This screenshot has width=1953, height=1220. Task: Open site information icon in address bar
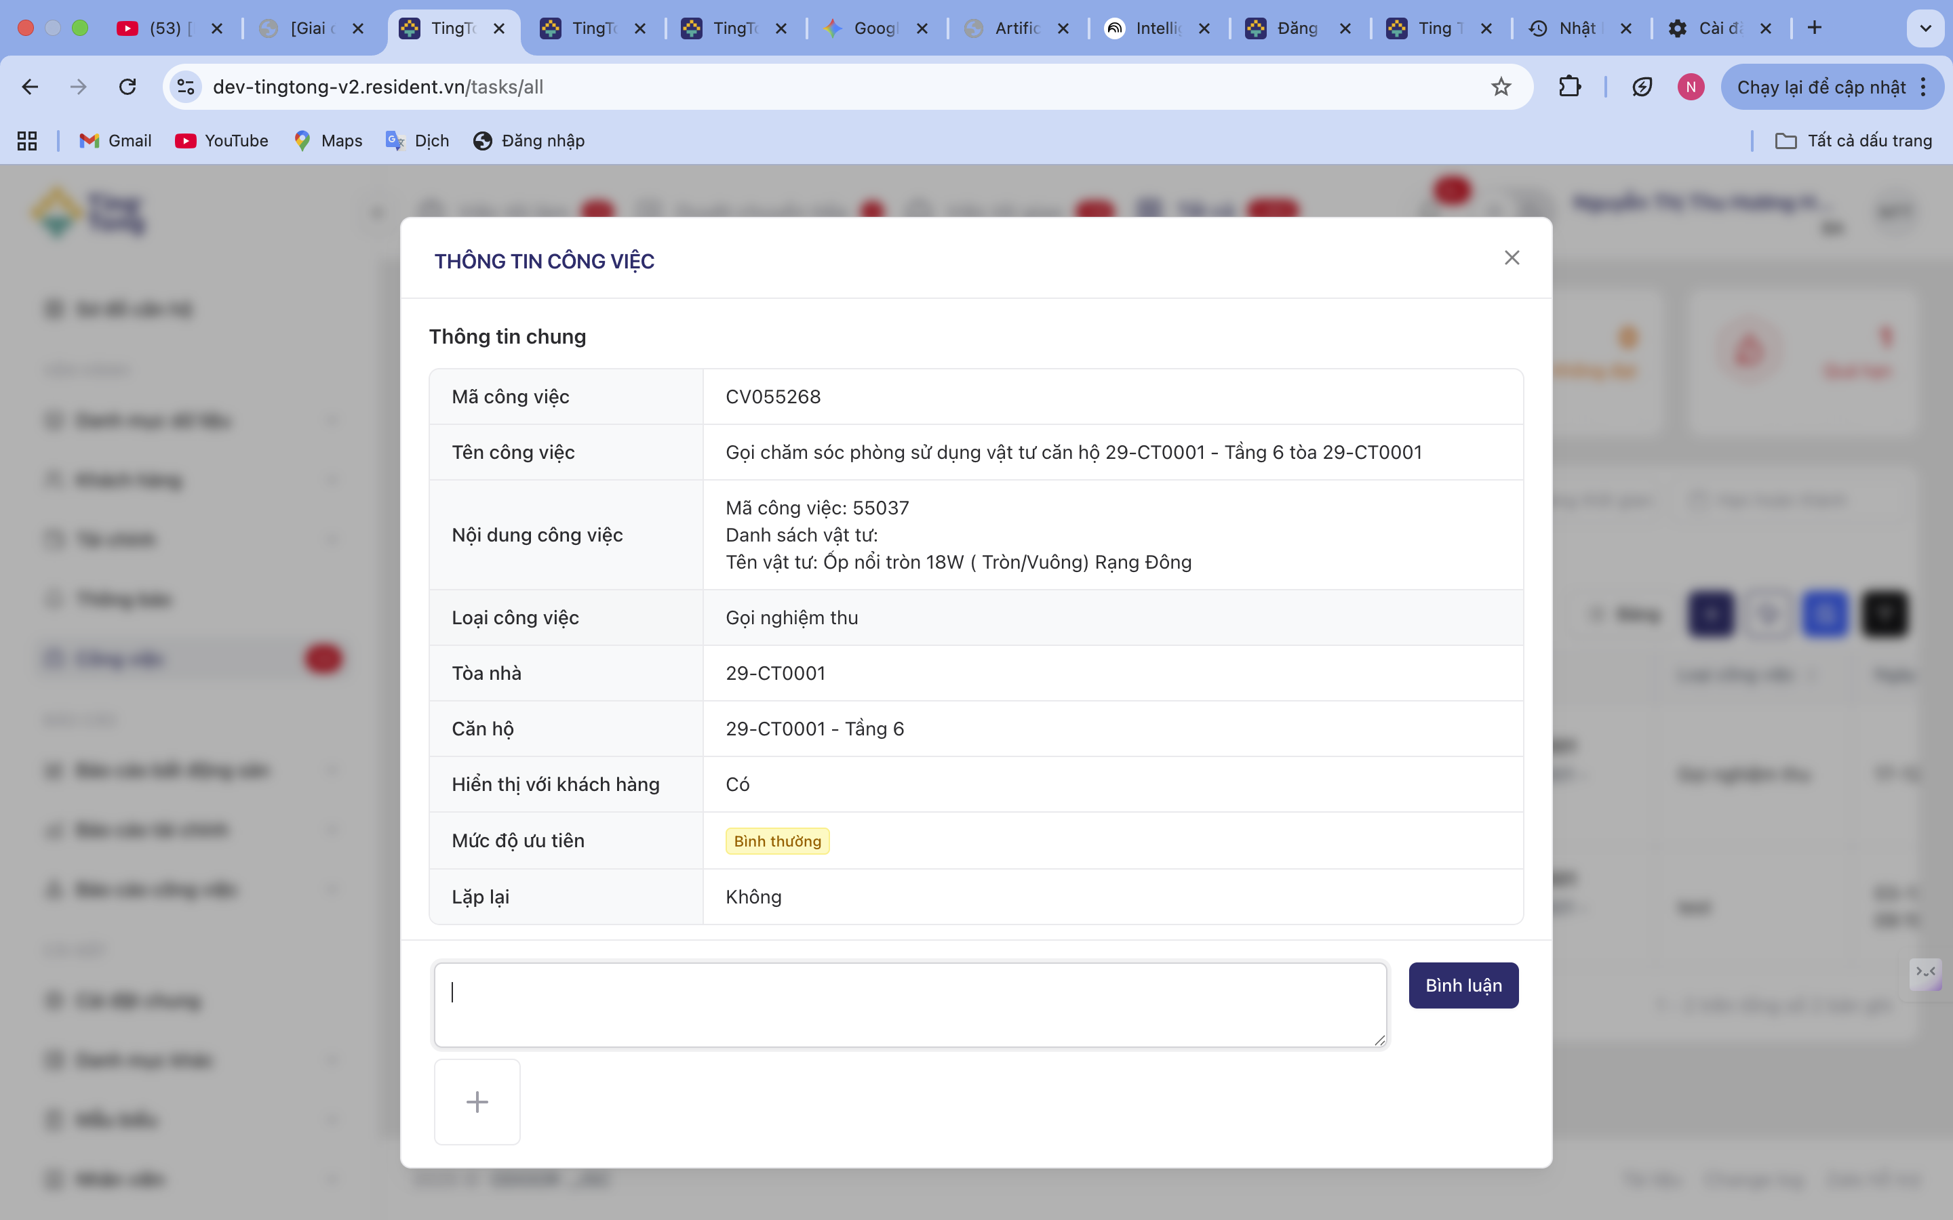pos(186,87)
